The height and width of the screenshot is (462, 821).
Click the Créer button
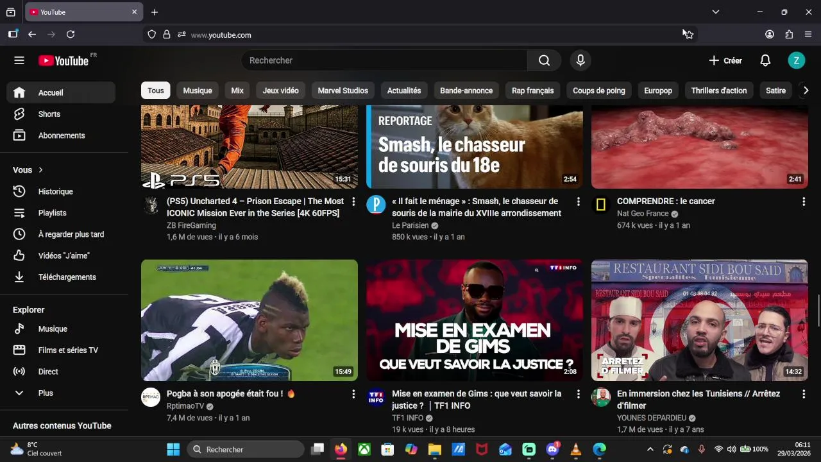(725, 60)
